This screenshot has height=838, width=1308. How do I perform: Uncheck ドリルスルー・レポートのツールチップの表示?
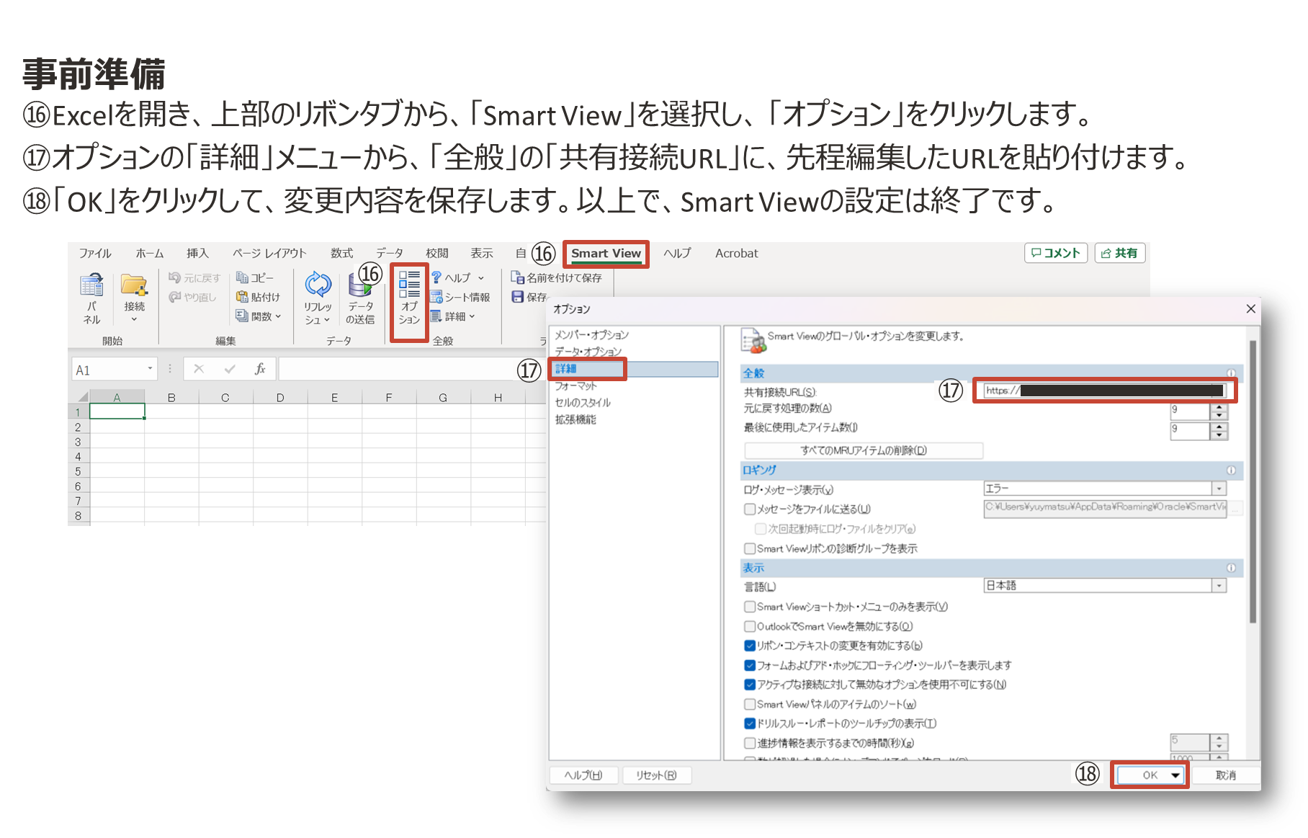click(750, 723)
